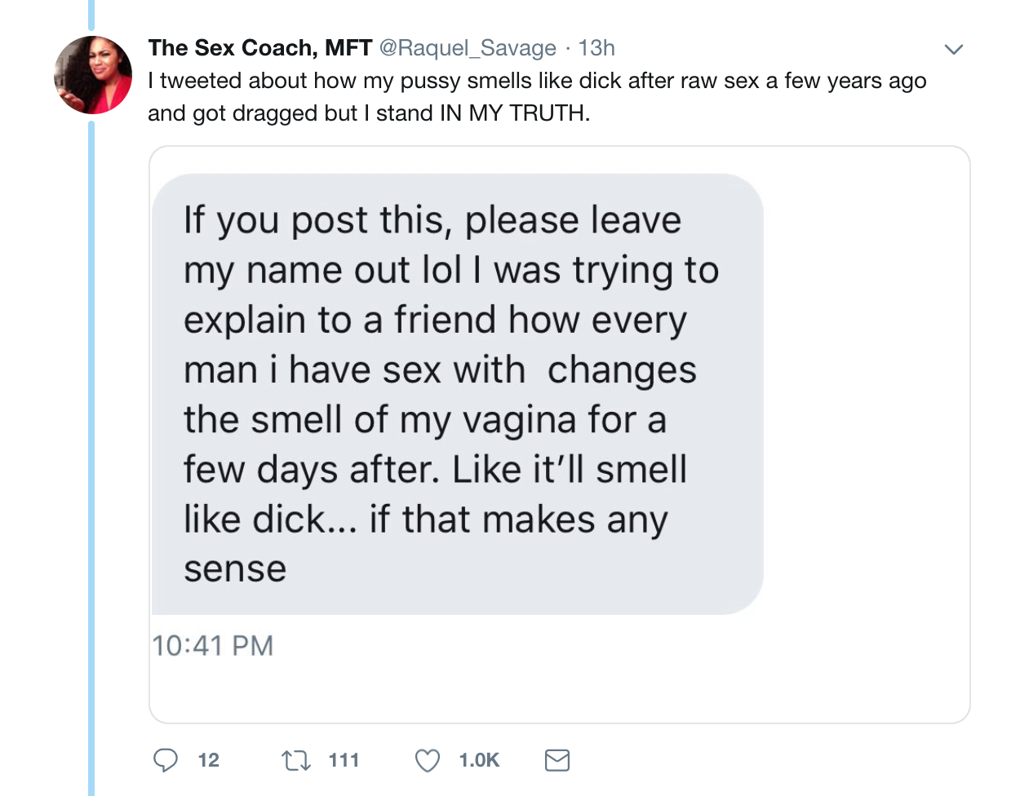Viewport: 1020px width, 796px height.
Task: Click the "IN MY TRUTH" text in tweet
Action: click(x=514, y=113)
